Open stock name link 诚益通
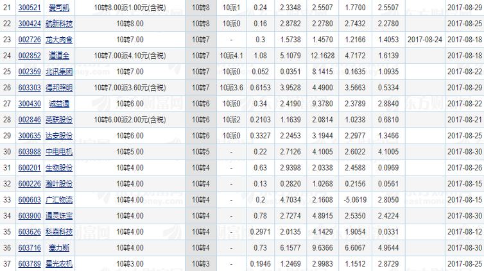This screenshot has height=271, width=484. tap(59, 104)
